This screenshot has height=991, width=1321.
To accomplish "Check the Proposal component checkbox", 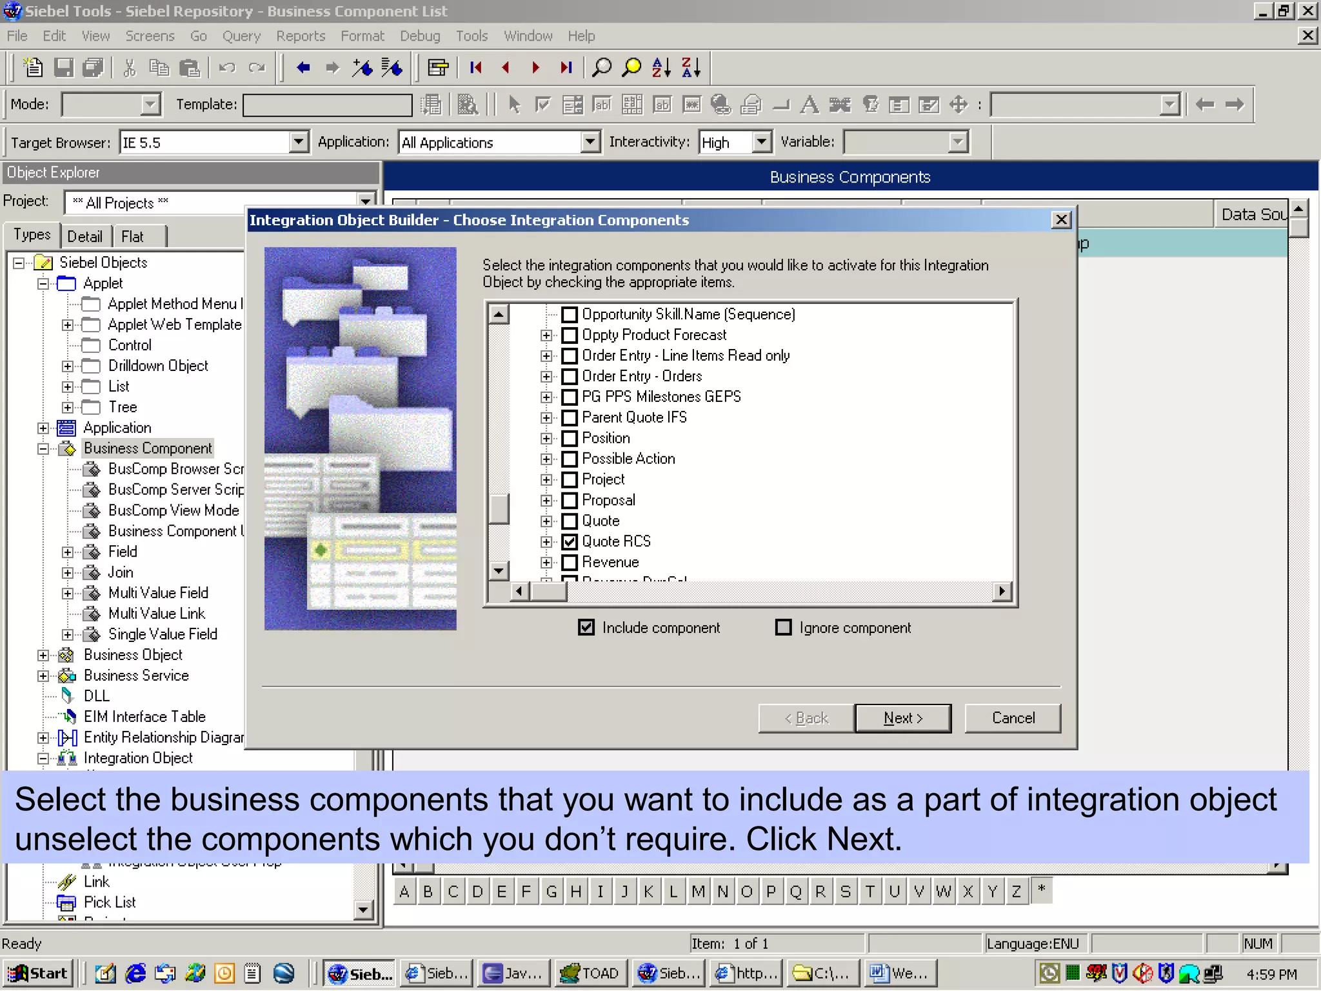I will [570, 500].
